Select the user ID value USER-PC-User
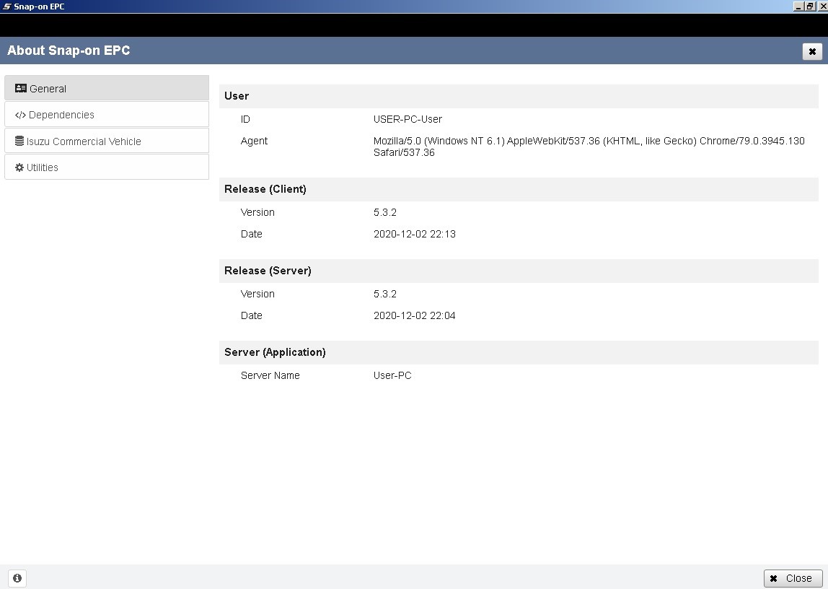The image size is (828, 589). (x=408, y=119)
